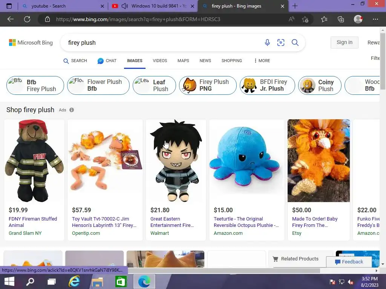Open the Favorites list icon

pos(324,19)
